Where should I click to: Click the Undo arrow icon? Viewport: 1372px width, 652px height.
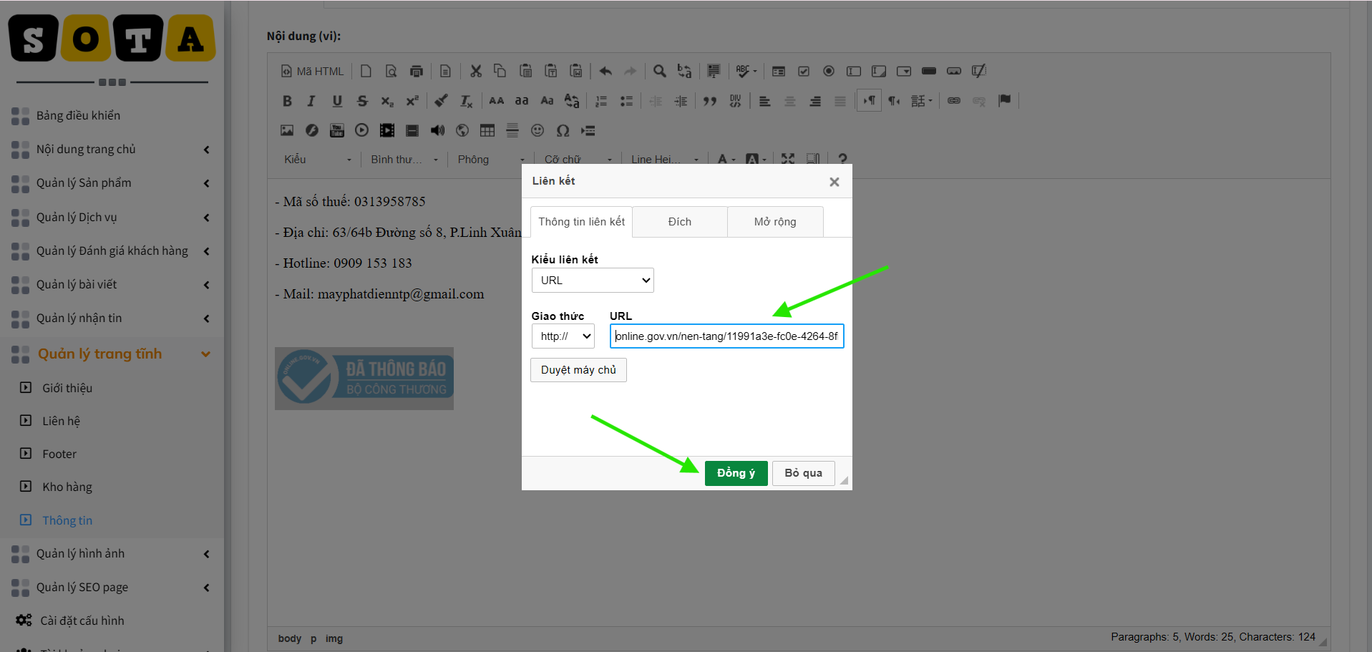pyautogui.click(x=605, y=71)
